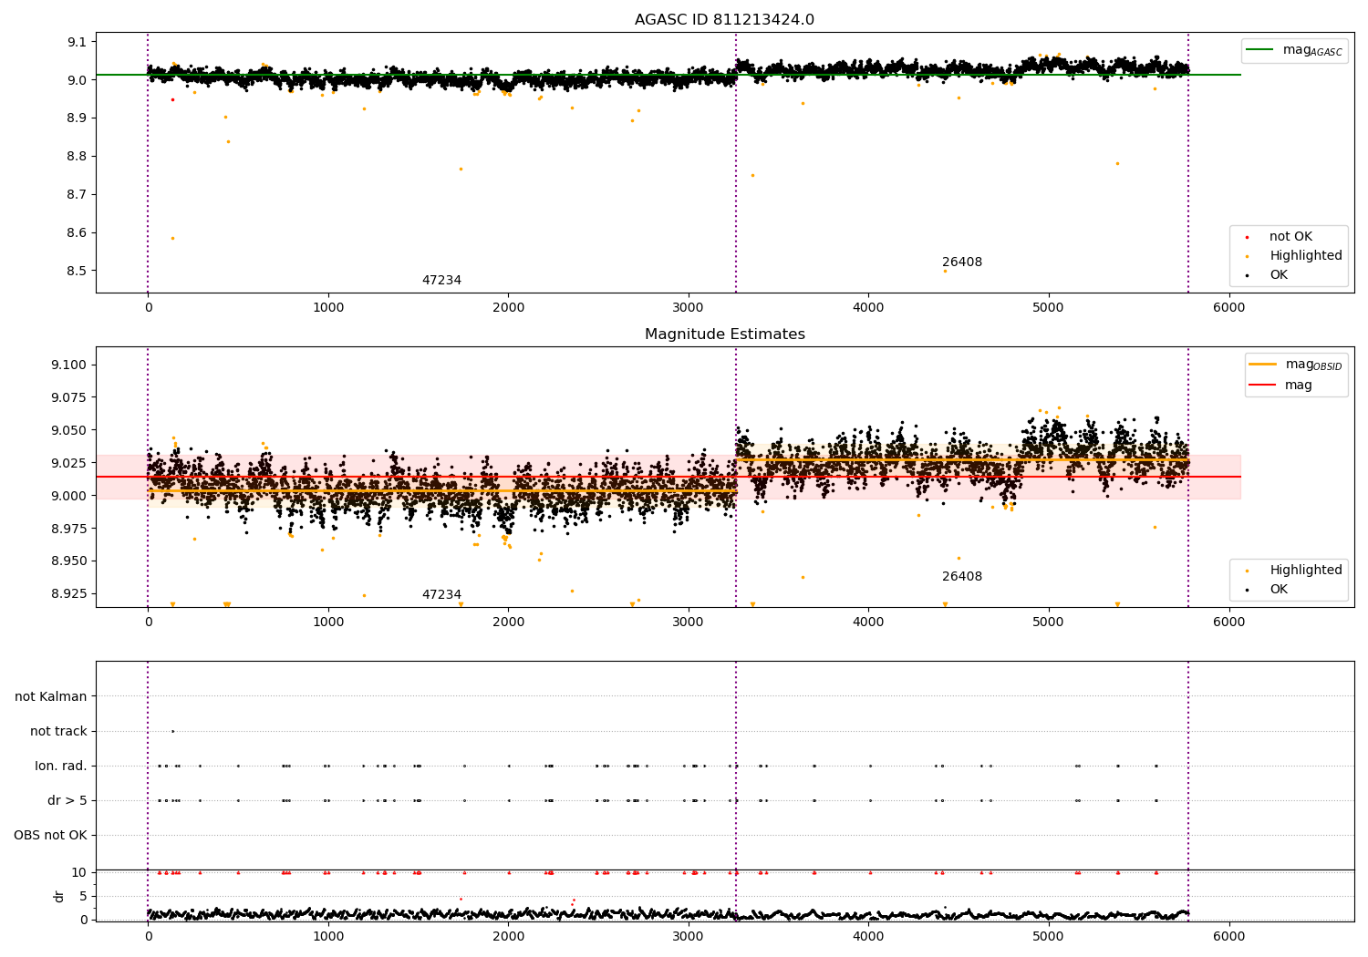Click the '8.9' y-axis tick label
Viewport: 1368px width, 957px height.
click(77, 118)
